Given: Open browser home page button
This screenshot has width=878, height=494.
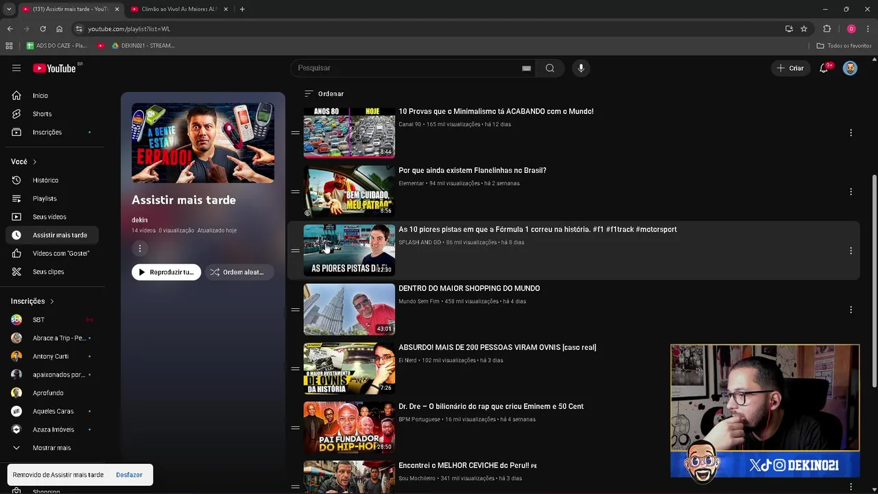Looking at the screenshot, I should [x=59, y=29].
